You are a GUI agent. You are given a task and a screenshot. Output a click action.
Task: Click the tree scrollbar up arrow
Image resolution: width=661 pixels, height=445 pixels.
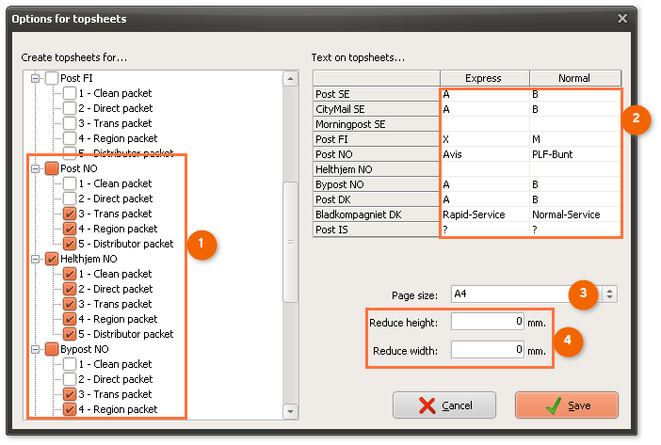[290, 79]
